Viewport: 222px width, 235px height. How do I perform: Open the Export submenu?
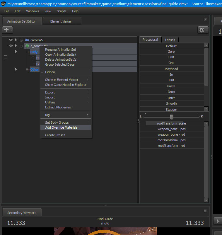click(x=66, y=92)
